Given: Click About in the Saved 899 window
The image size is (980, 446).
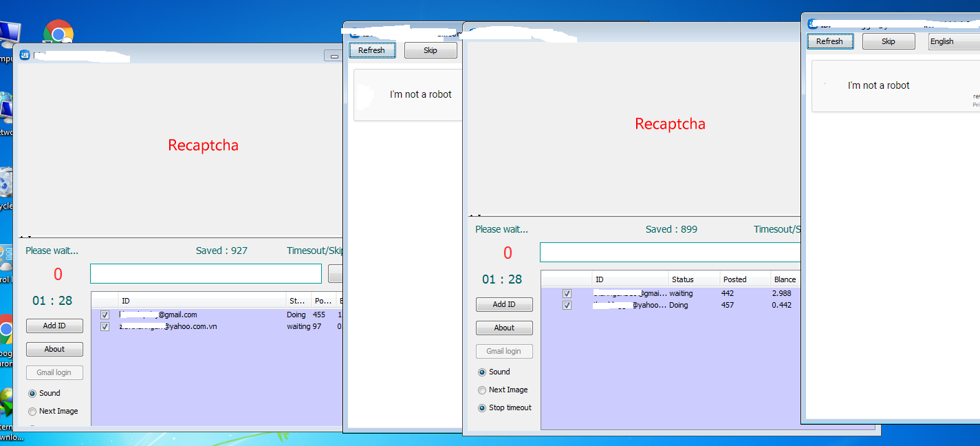Looking at the screenshot, I should tap(504, 328).
